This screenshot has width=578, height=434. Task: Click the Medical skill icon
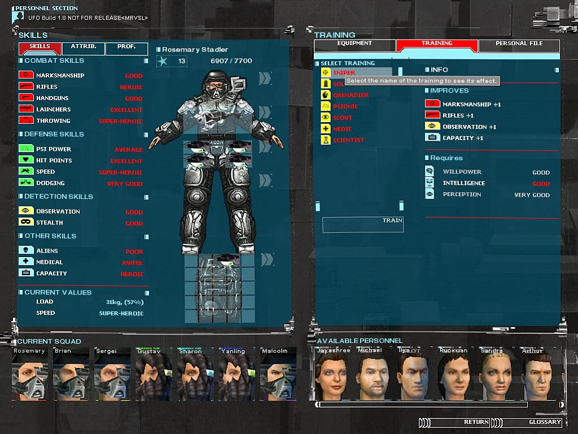pos(26,261)
